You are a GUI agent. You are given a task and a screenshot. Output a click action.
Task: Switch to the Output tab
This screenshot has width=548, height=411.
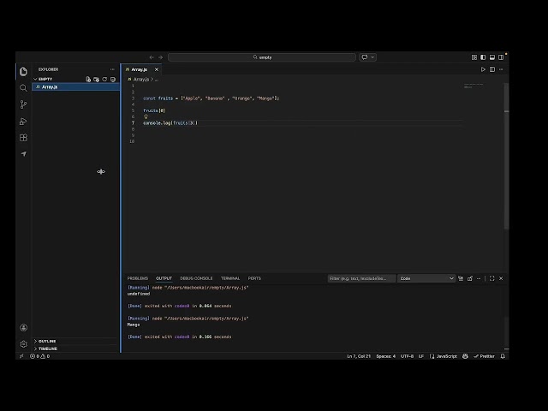[x=164, y=278]
